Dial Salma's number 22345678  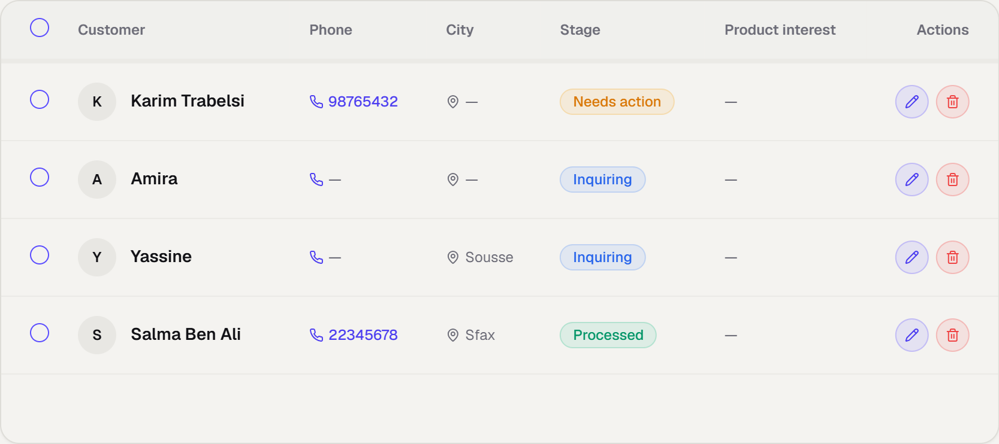354,335
